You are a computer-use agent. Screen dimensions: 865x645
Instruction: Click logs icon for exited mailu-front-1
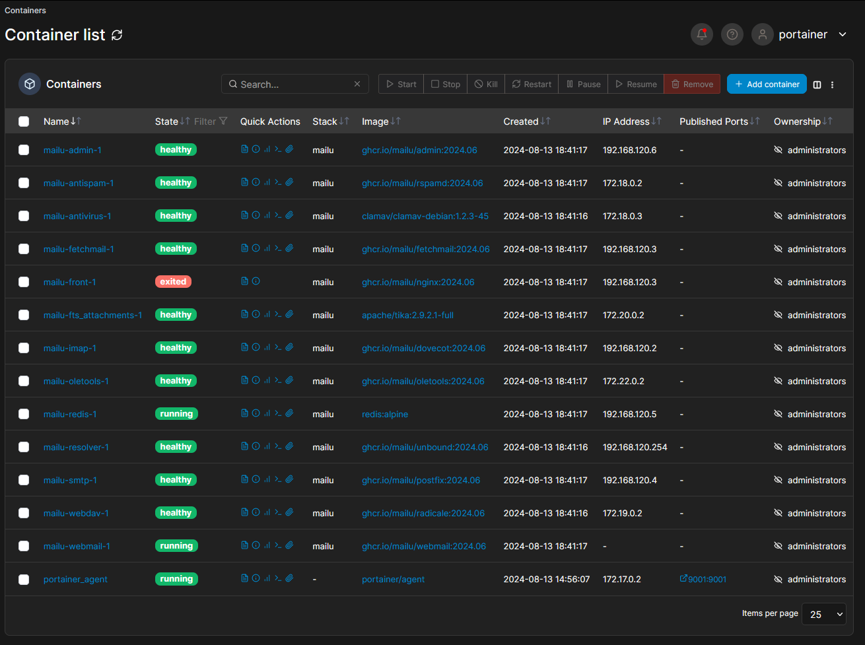[245, 281]
